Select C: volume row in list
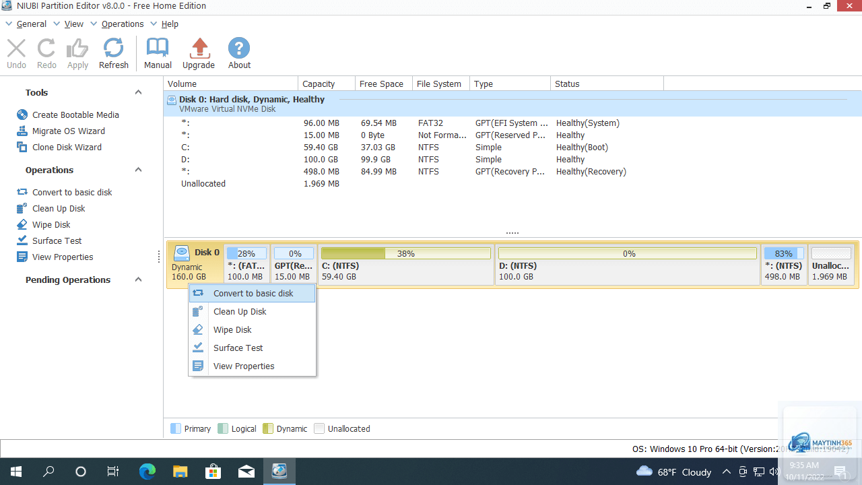The width and height of the screenshot is (862, 485). (x=512, y=147)
